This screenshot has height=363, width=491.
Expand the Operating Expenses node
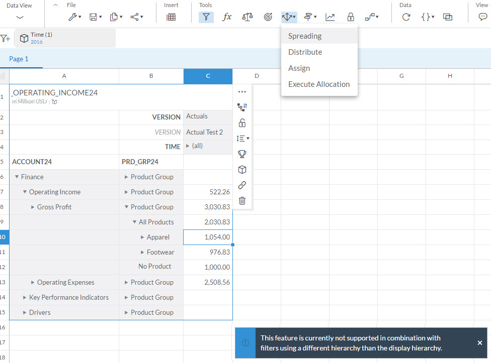point(33,282)
